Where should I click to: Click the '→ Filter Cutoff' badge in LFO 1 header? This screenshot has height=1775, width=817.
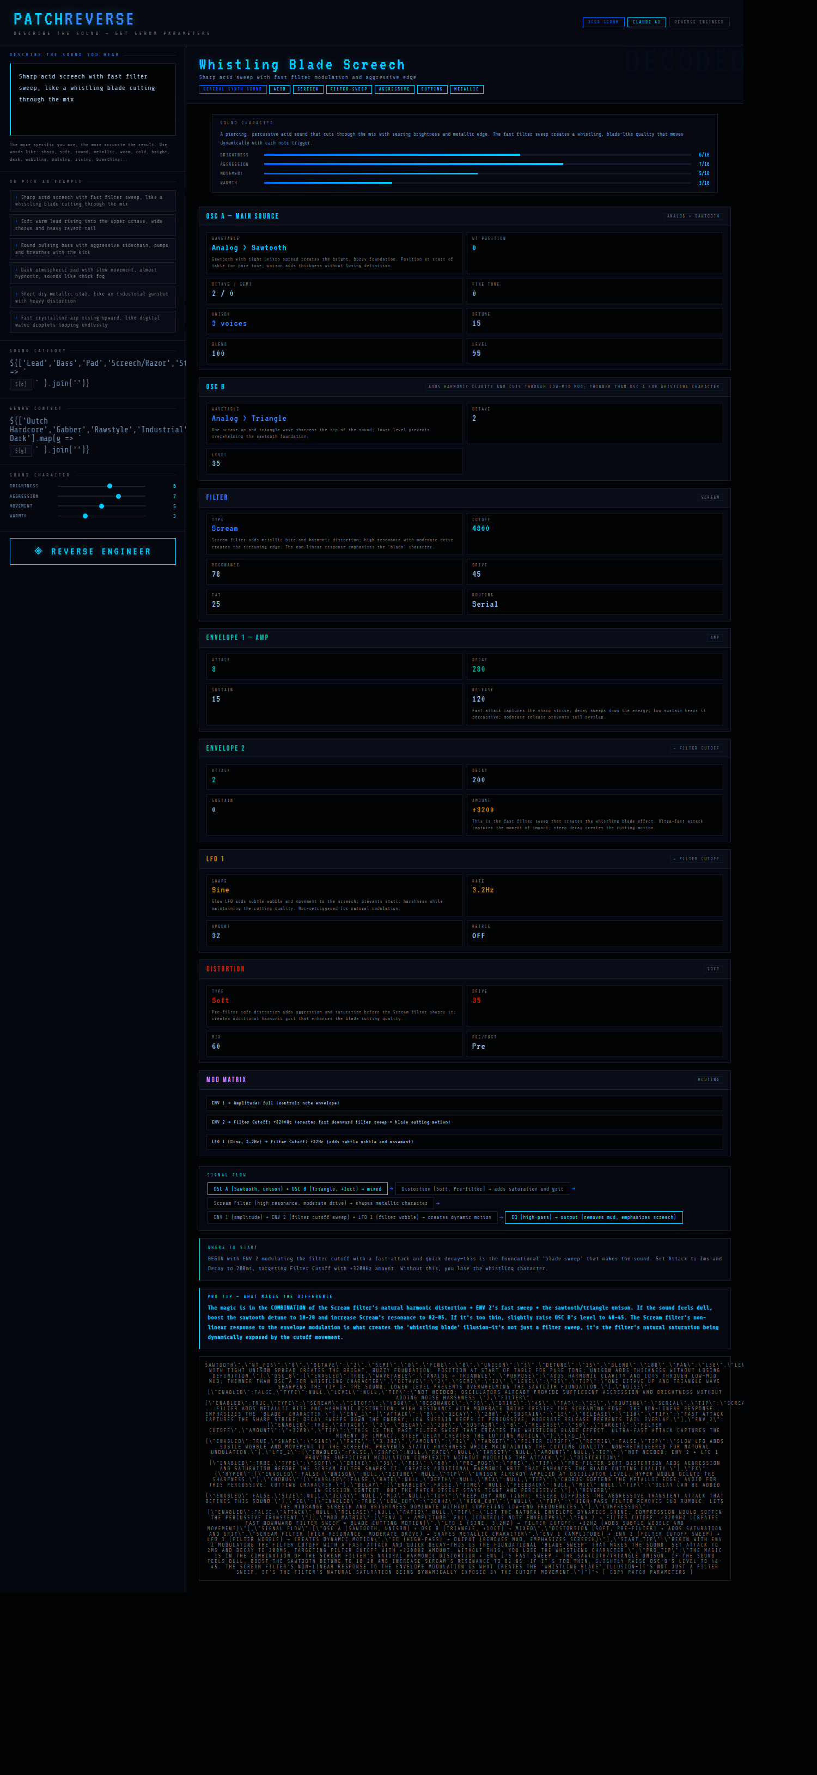click(696, 859)
